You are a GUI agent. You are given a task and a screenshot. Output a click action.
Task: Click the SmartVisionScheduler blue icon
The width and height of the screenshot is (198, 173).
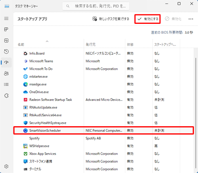[25, 131]
